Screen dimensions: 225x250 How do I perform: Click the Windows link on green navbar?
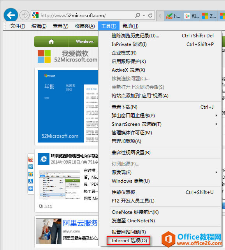[85, 41]
